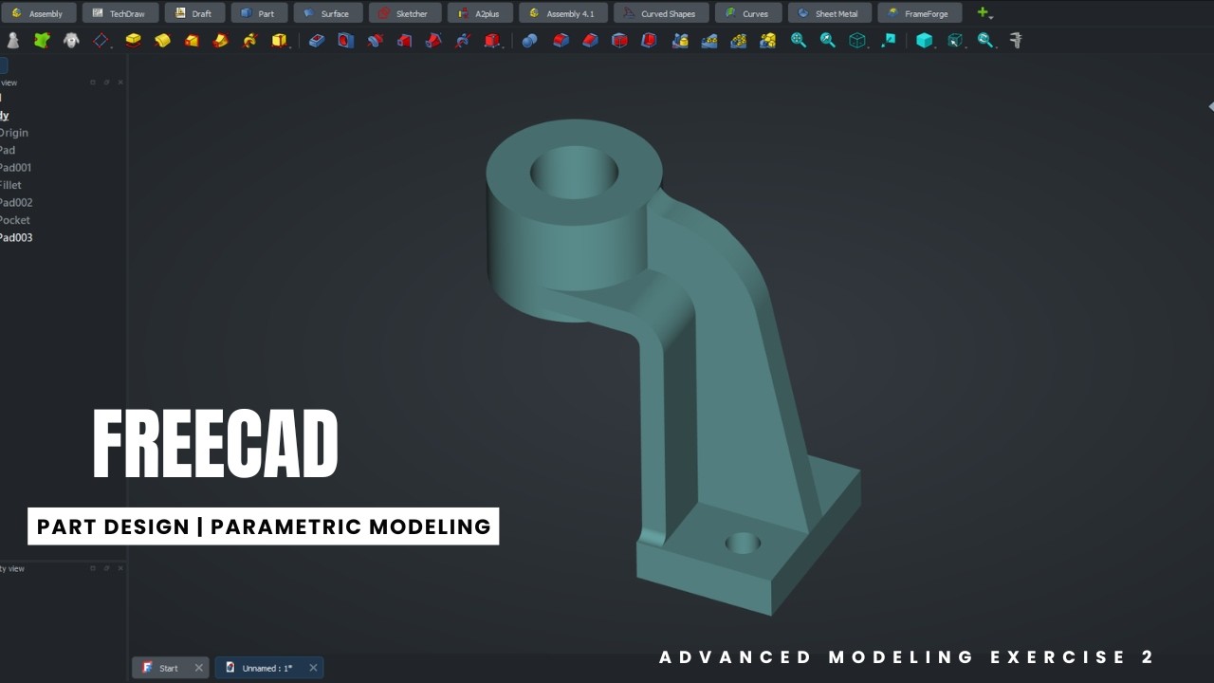Select the Chamfer tool toolbar icon
1214x683 pixels.
[x=590, y=40]
